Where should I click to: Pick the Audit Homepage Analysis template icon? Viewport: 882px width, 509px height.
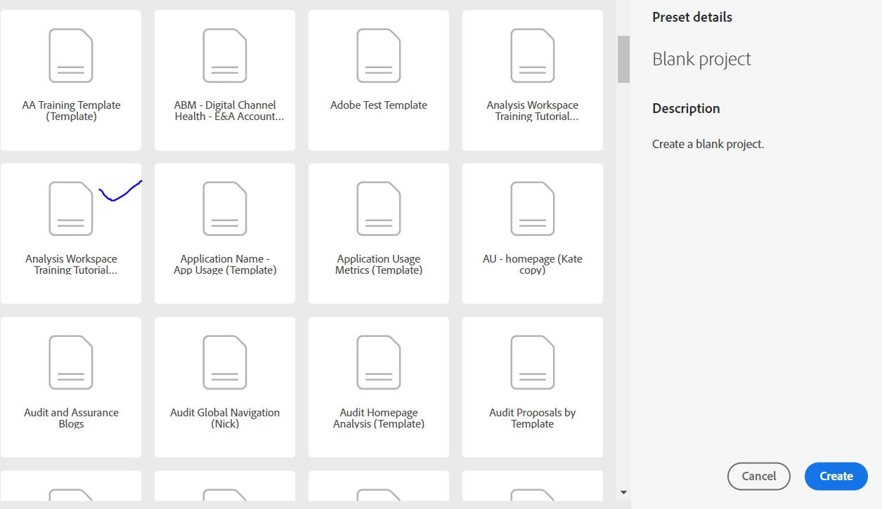379,362
